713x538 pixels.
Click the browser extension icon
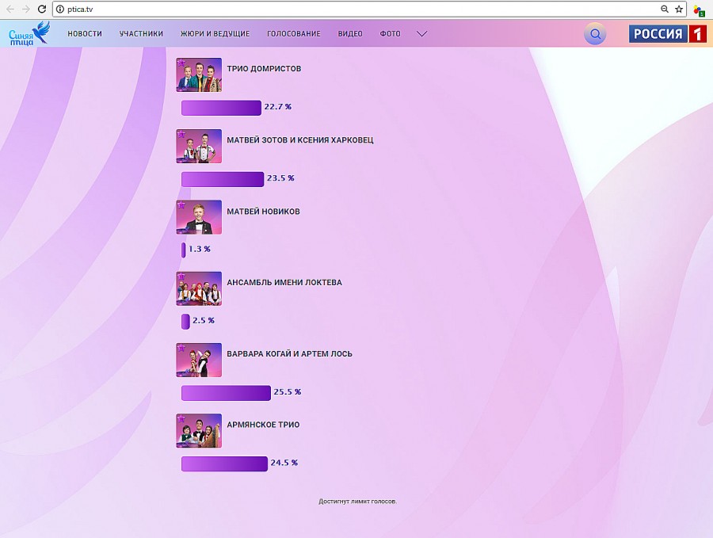coord(699,10)
